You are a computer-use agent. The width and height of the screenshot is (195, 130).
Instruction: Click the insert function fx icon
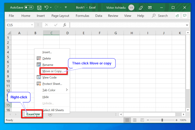[65, 25]
